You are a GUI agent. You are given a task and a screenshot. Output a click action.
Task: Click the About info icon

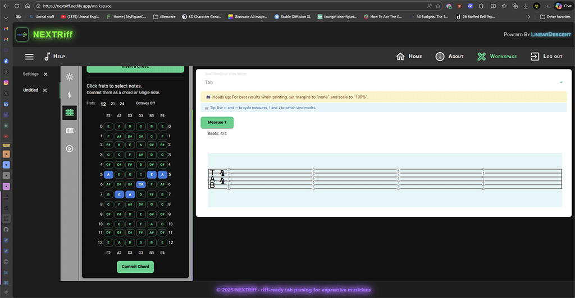pos(440,57)
